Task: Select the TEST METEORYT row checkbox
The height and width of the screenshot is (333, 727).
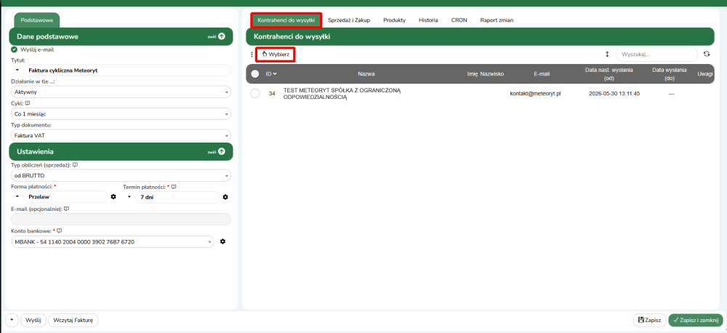Action: coord(255,94)
